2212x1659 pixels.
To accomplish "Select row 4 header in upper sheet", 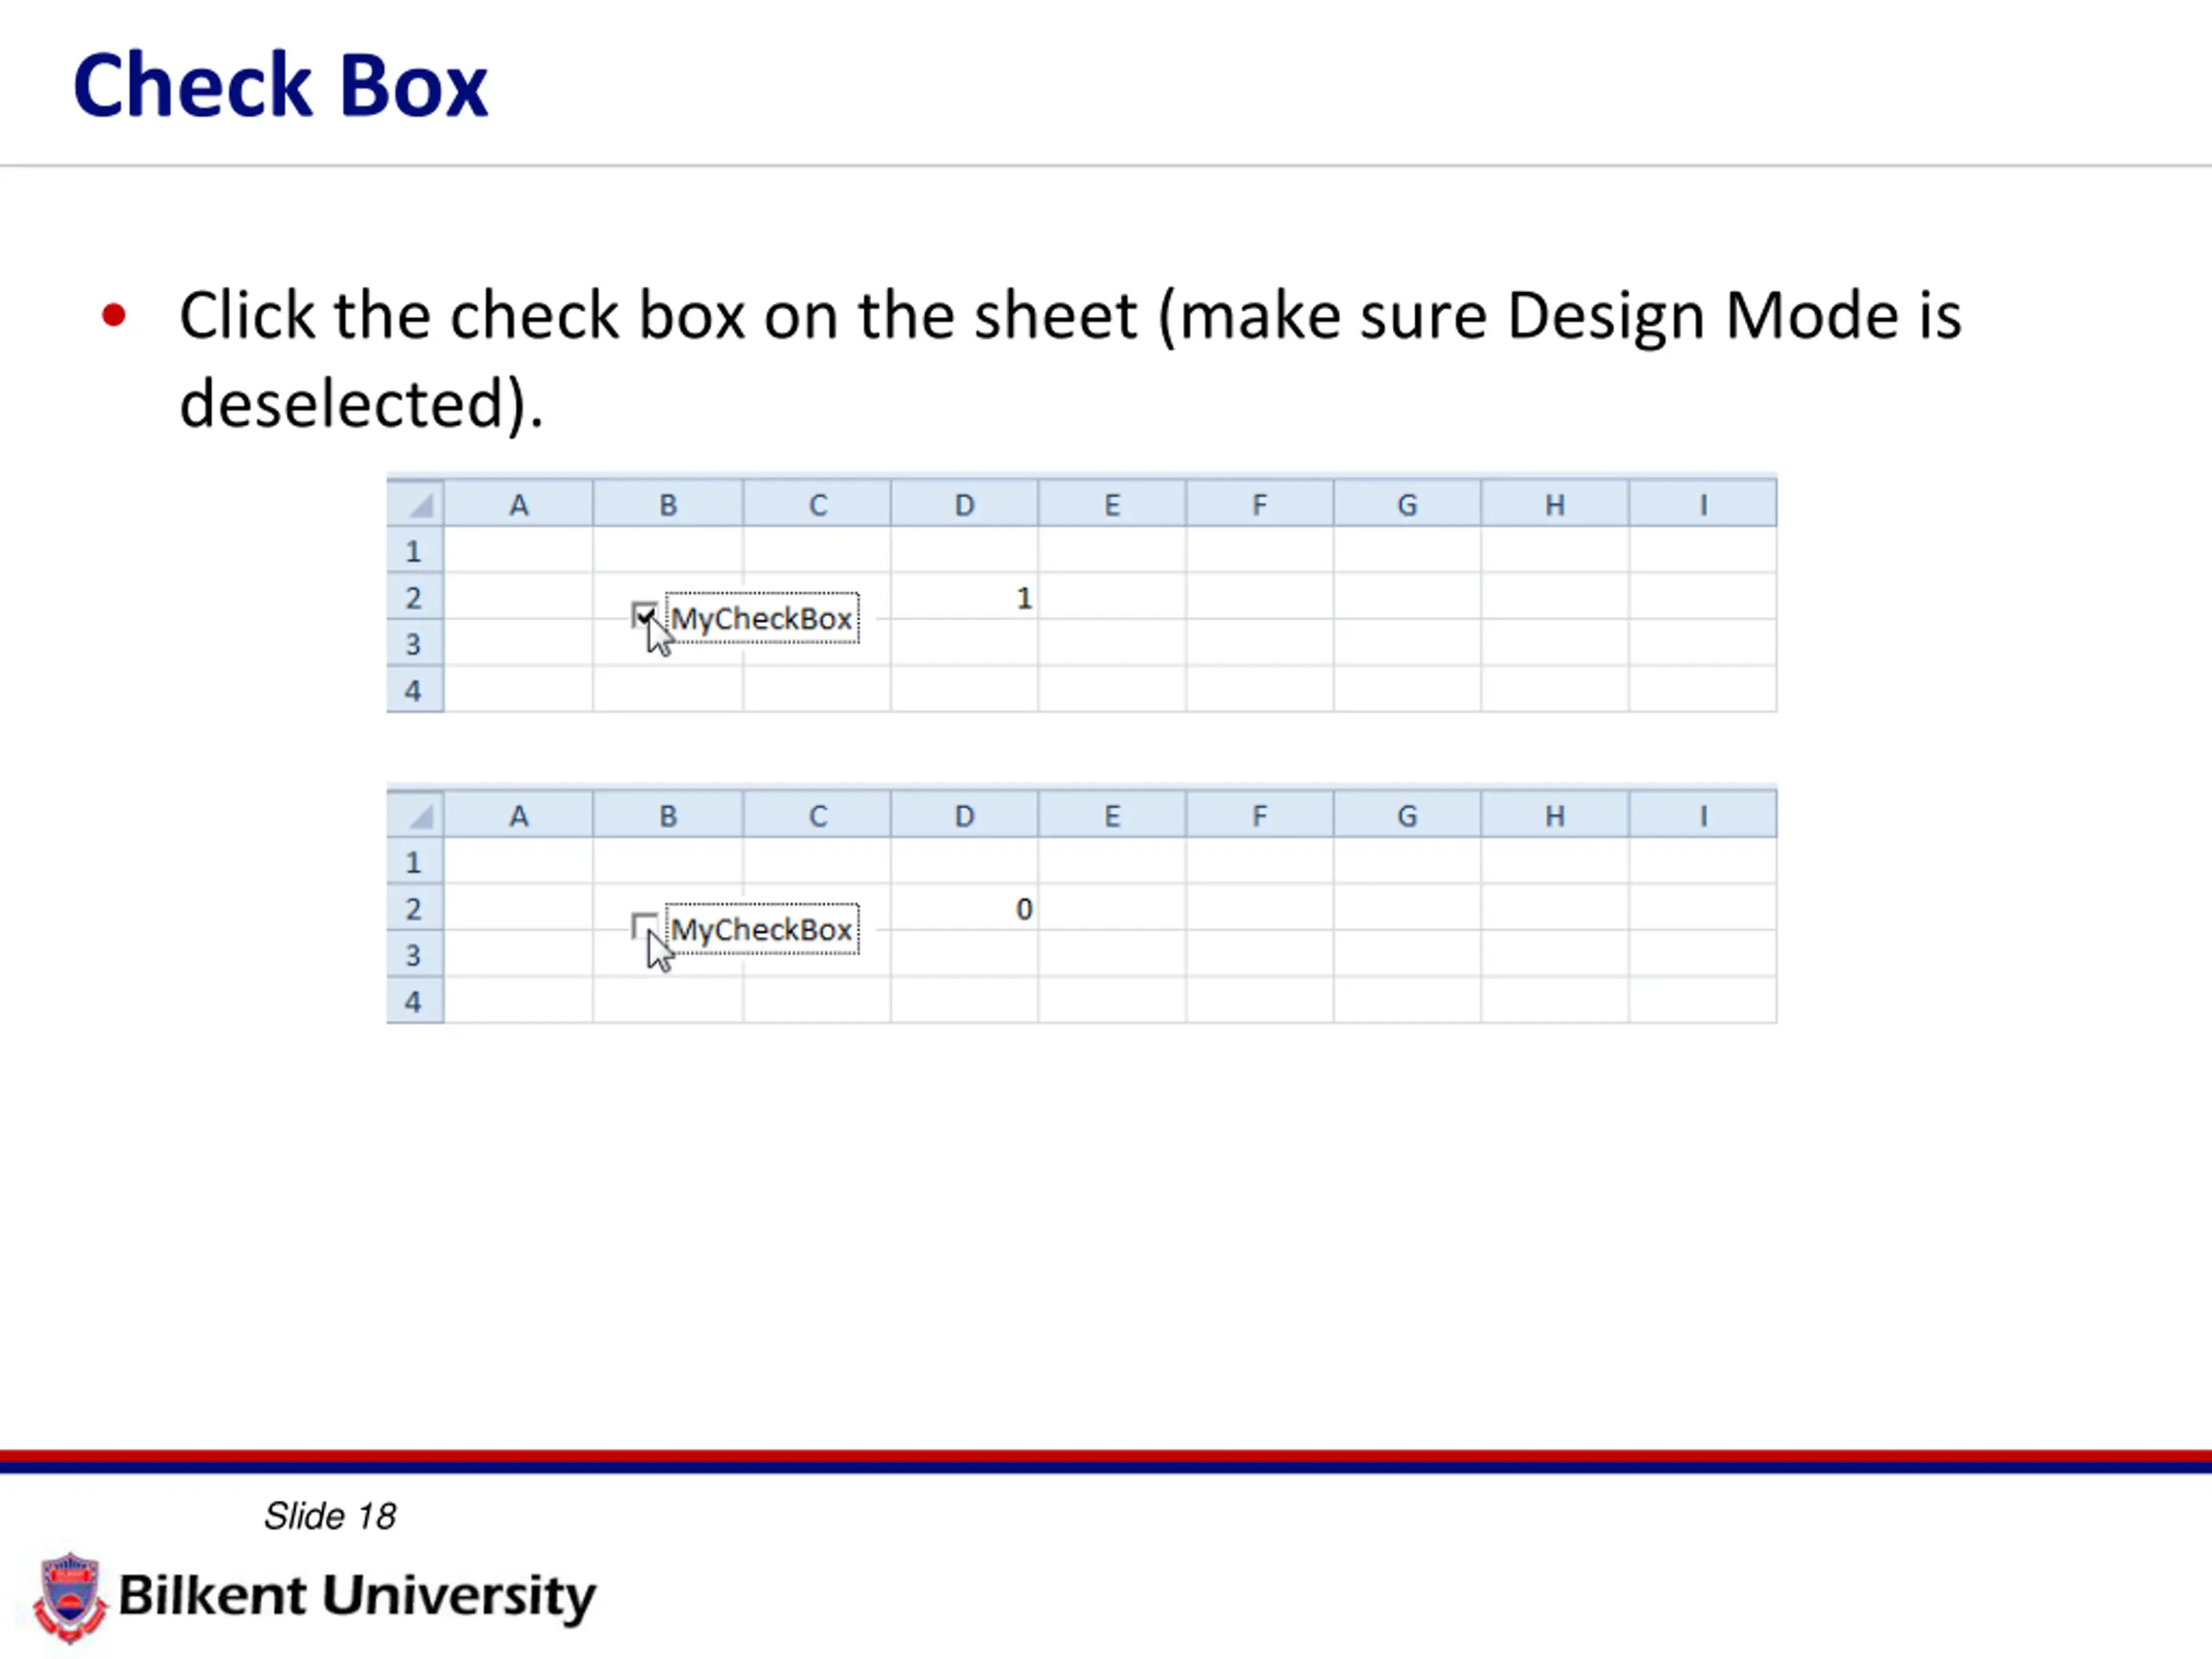I will click(x=415, y=689).
